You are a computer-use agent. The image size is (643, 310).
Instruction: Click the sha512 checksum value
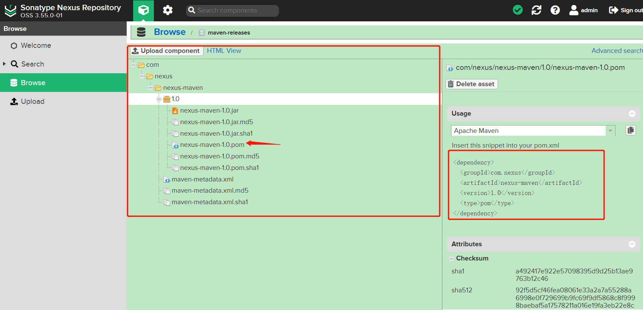click(x=575, y=298)
